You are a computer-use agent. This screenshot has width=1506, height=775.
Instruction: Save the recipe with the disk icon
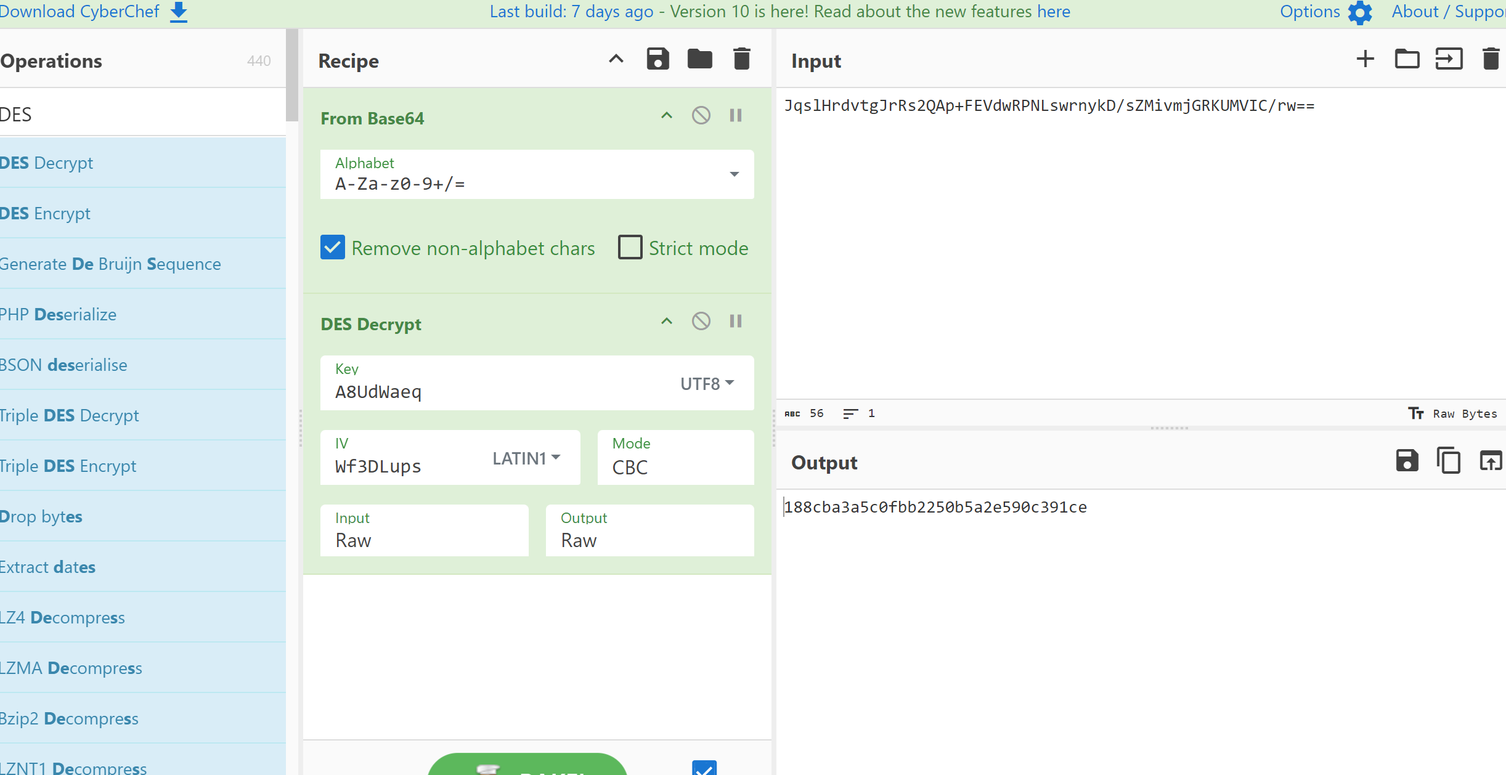[x=657, y=59]
